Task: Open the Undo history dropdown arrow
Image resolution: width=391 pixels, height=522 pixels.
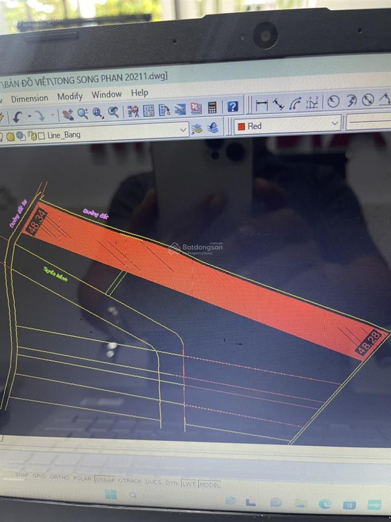Action: 29,116
